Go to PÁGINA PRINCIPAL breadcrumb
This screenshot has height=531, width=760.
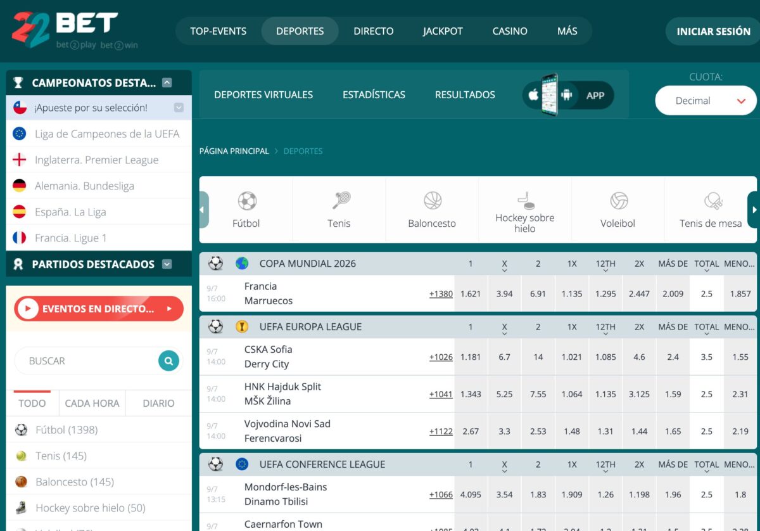coord(234,151)
